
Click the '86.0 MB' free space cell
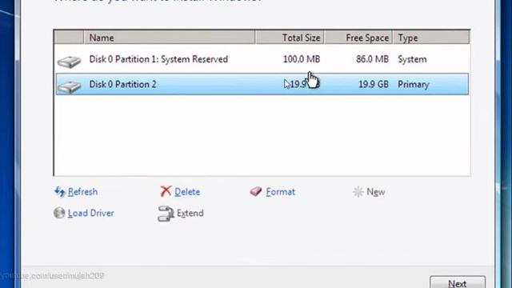372,59
